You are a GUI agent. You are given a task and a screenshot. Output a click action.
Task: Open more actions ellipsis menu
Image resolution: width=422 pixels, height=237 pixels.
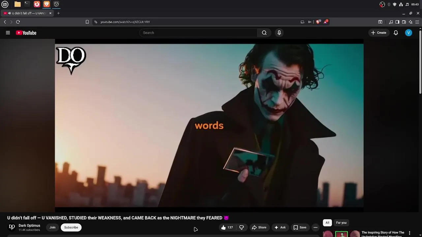[316, 227]
